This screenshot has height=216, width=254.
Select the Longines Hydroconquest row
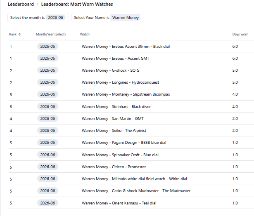tap(131, 82)
